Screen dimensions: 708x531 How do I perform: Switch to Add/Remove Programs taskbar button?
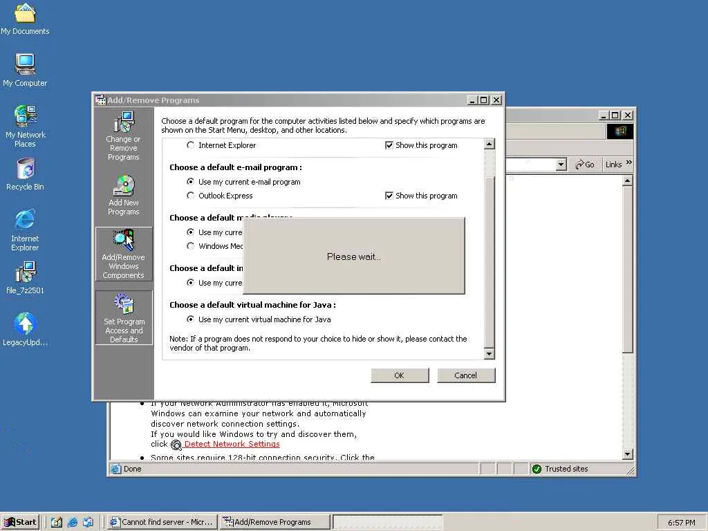(274, 522)
